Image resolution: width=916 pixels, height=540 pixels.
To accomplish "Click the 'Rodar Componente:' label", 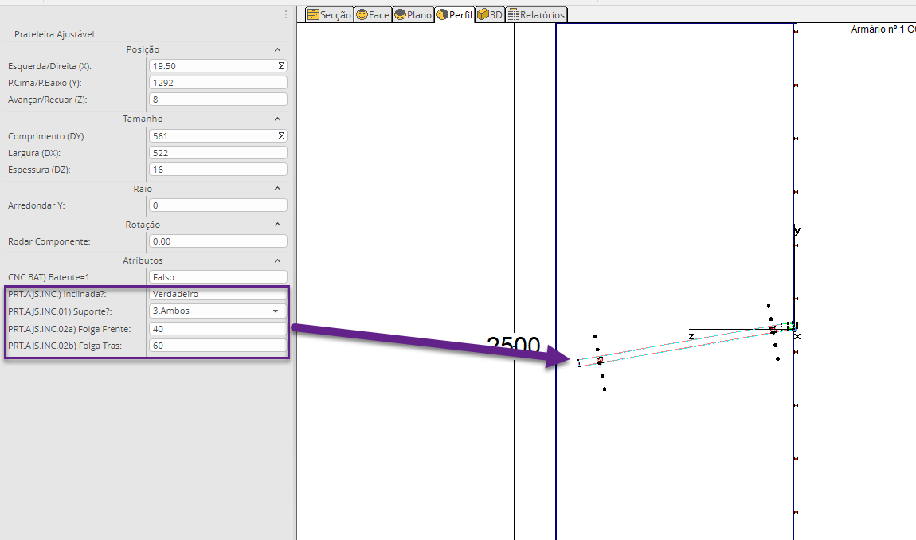I will point(49,241).
